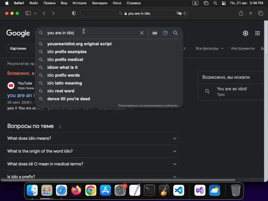Open the Окно menu
This screenshot has height=201, width=268.
(x=117, y=3)
